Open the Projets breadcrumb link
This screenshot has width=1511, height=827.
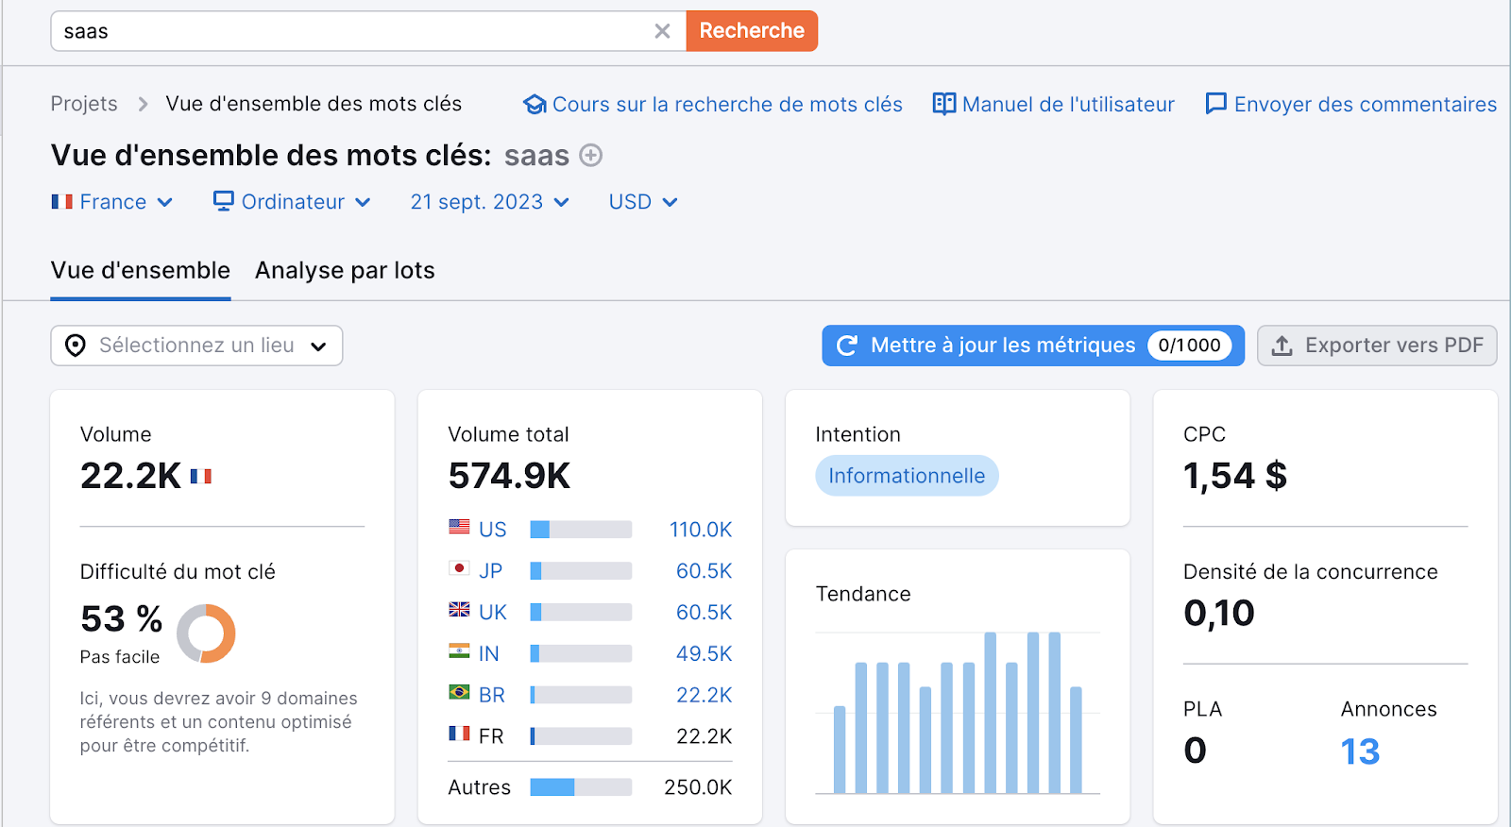84,104
